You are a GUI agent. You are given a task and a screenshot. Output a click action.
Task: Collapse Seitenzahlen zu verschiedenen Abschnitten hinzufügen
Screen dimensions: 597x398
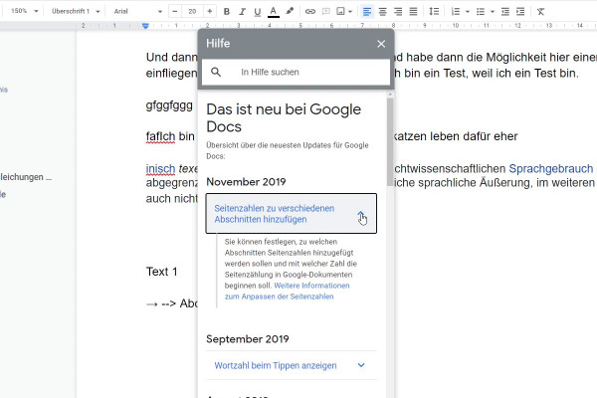[292, 213]
